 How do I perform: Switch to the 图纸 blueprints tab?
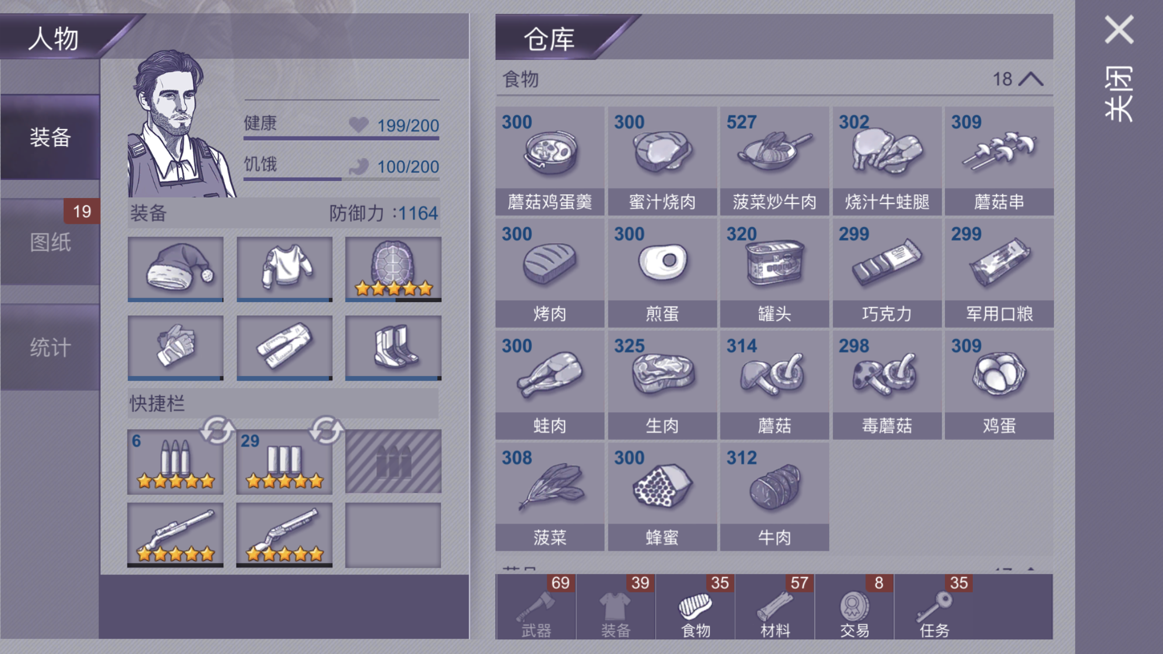(x=50, y=242)
